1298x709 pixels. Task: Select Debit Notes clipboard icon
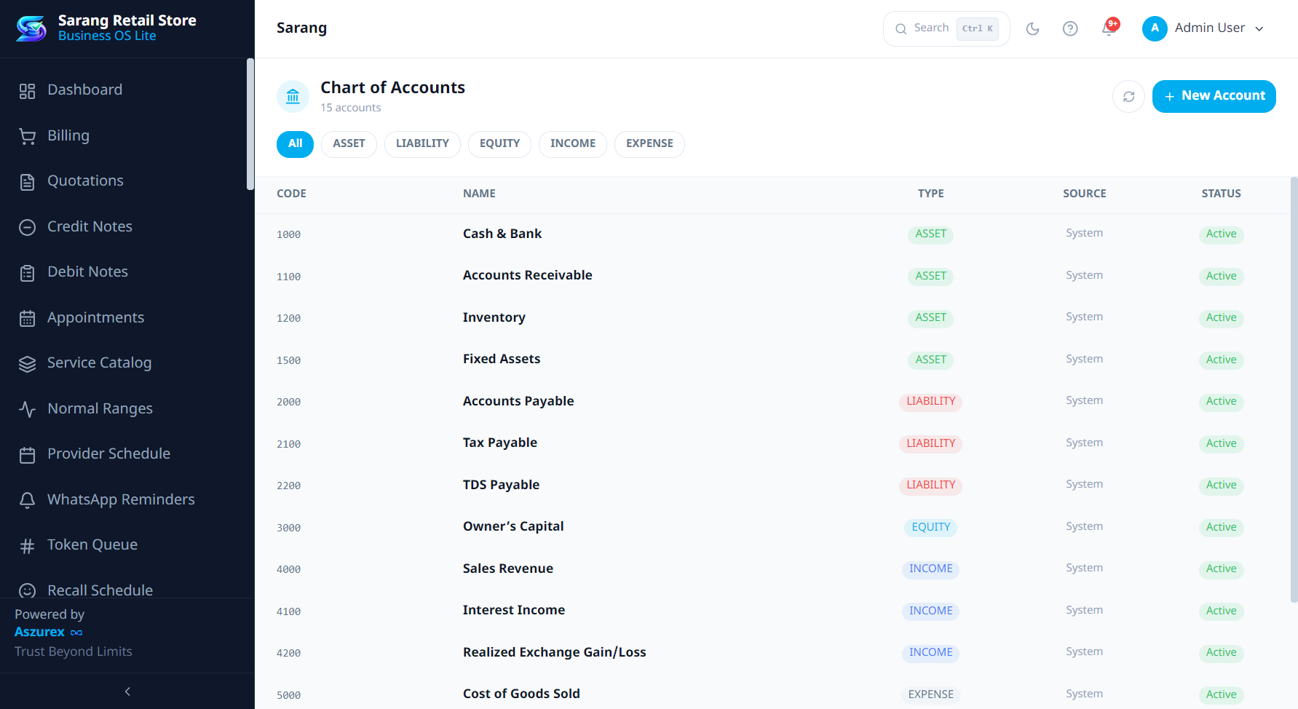27,273
